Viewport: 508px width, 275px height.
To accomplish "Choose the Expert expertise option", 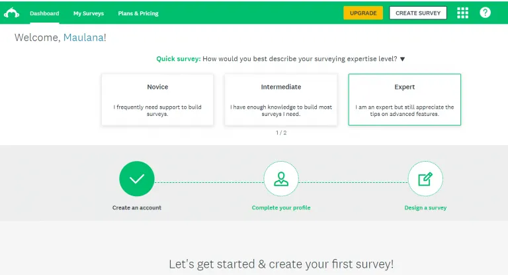I will point(404,99).
